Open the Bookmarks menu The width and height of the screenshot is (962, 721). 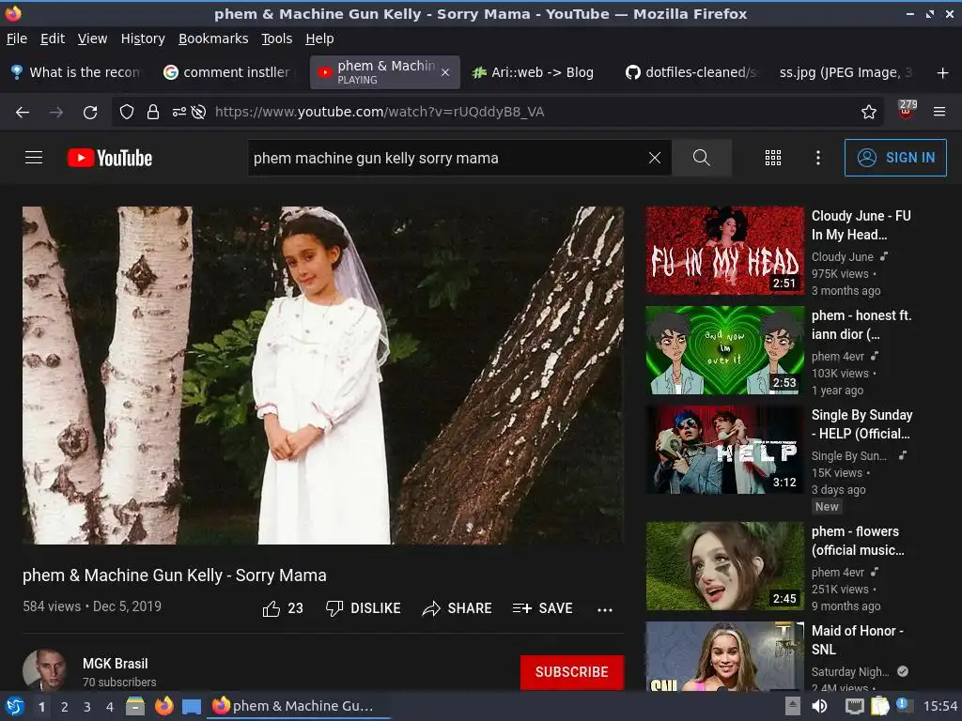coord(213,38)
